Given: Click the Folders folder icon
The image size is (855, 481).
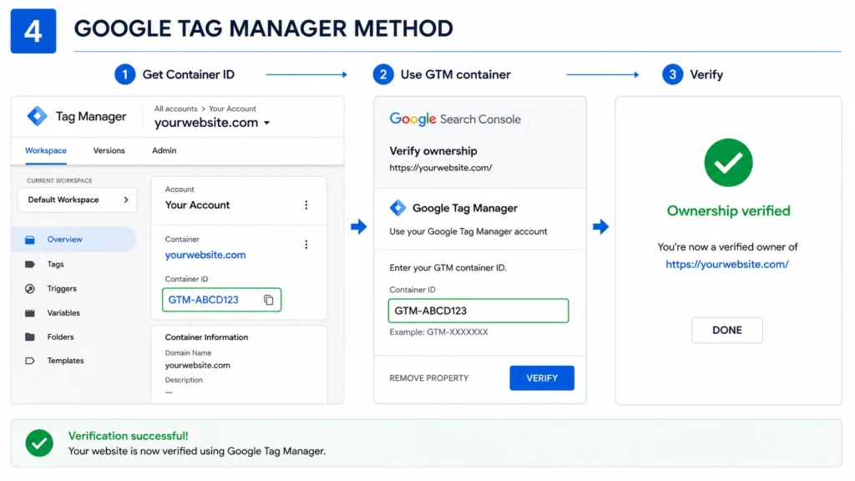Looking at the screenshot, I should point(30,337).
